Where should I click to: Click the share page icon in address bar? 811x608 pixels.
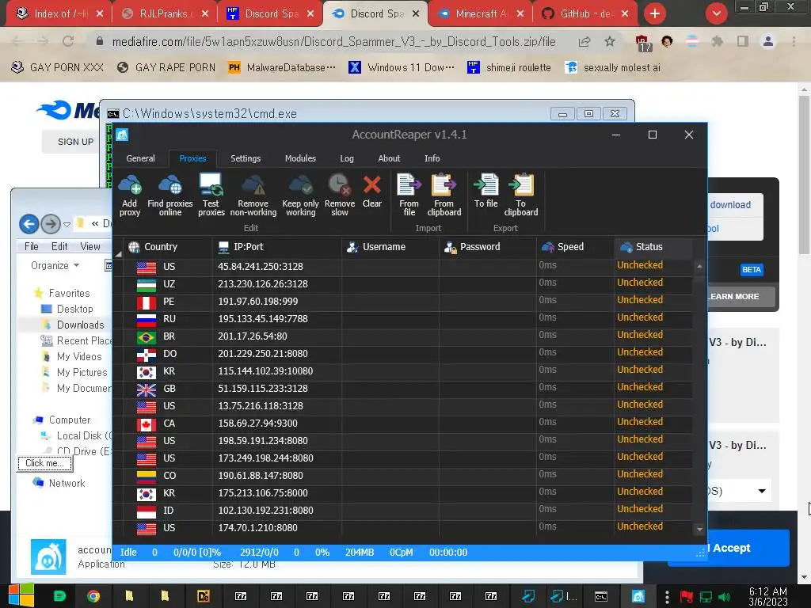click(584, 42)
